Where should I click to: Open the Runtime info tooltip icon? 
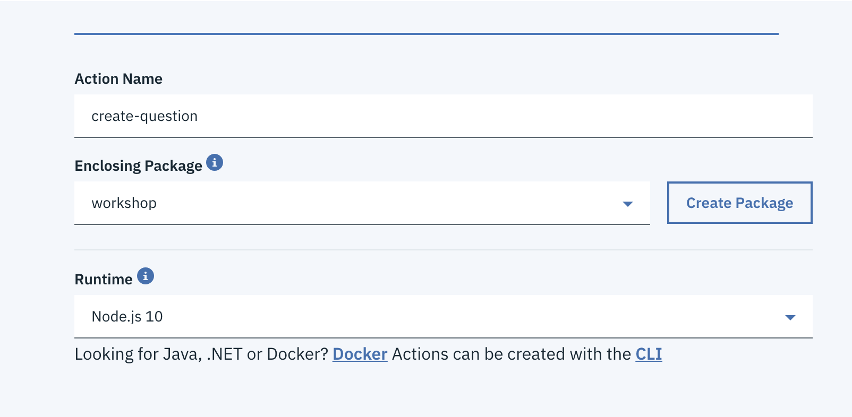pos(146,276)
